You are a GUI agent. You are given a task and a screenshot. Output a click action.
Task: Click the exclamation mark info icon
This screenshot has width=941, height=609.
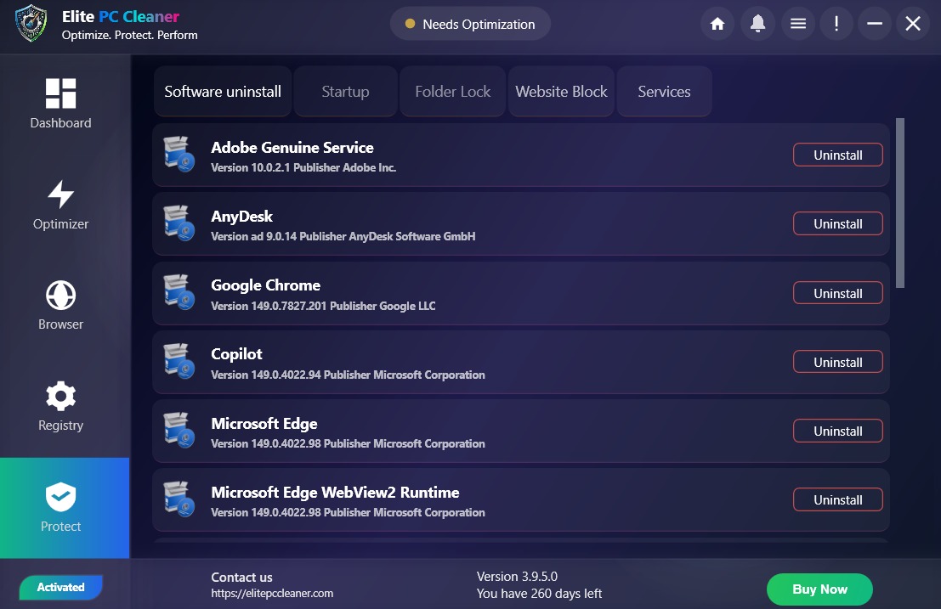836,24
